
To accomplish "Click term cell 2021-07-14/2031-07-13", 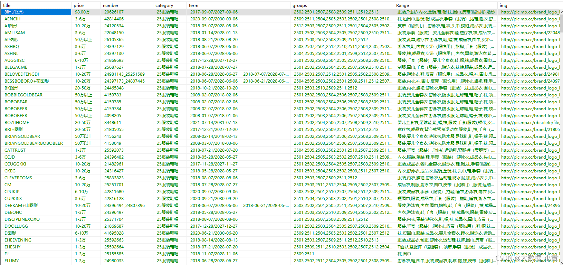I will [x=238, y=123].
